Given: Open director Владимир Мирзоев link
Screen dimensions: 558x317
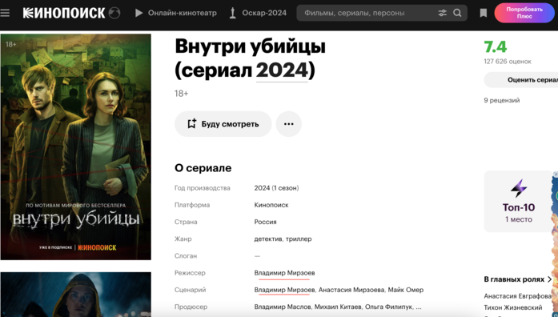Looking at the screenshot, I should coord(284,273).
